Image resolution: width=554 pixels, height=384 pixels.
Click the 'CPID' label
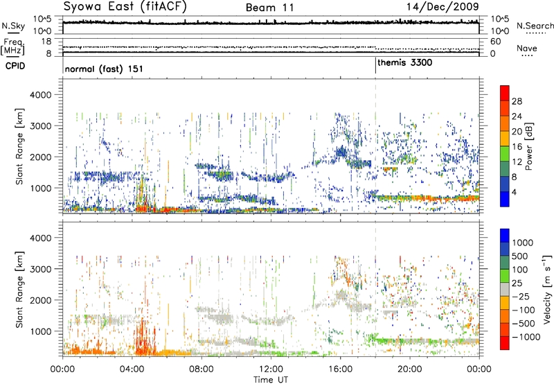coord(15,66)
